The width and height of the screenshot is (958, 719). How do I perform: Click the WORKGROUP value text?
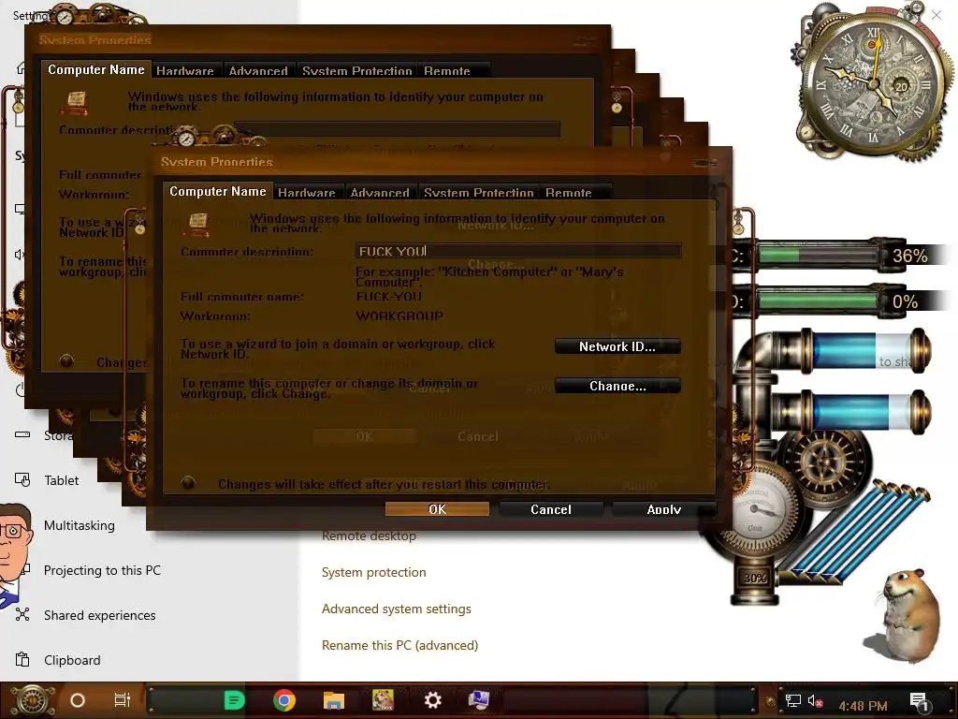(x=399, y=316)
